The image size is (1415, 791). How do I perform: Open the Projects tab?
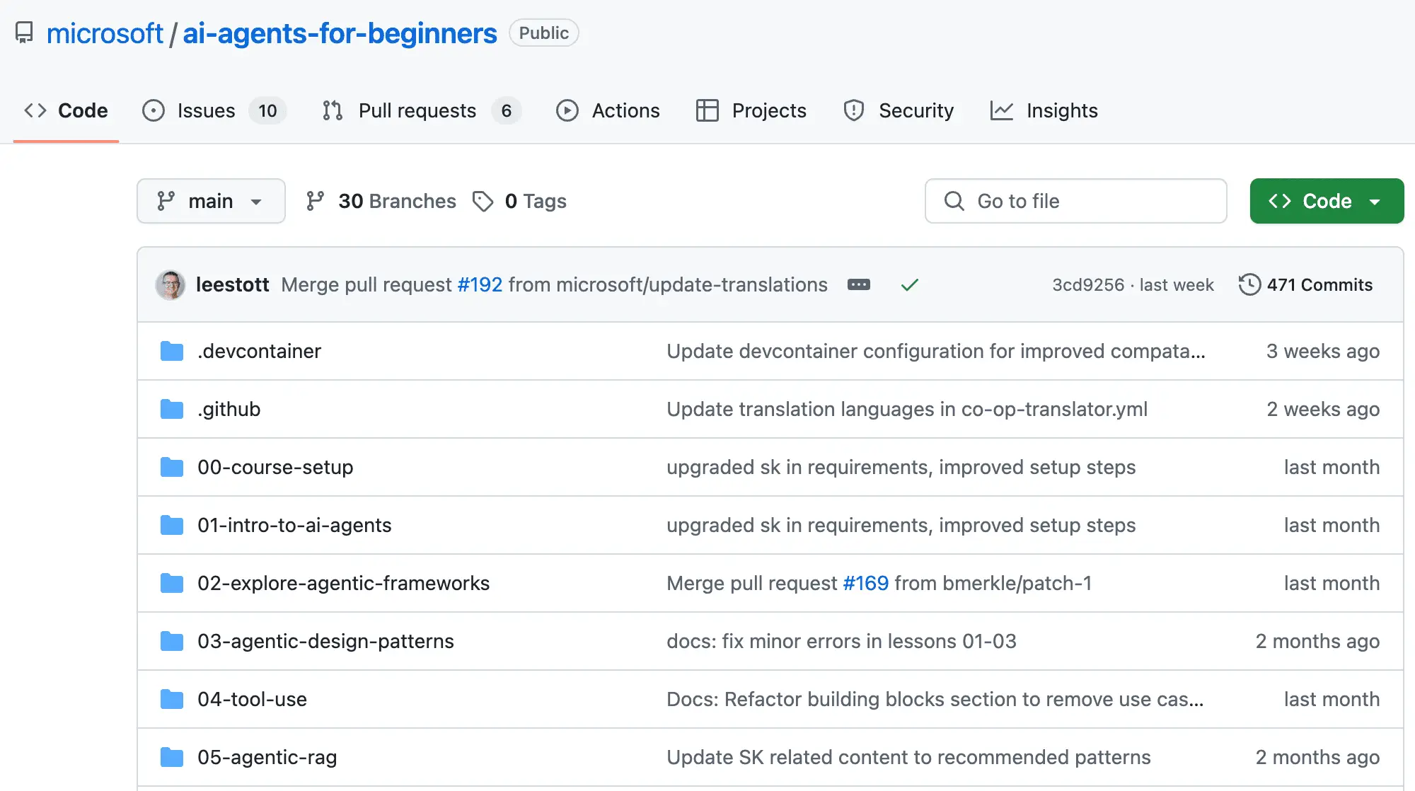tap(751, 110)
